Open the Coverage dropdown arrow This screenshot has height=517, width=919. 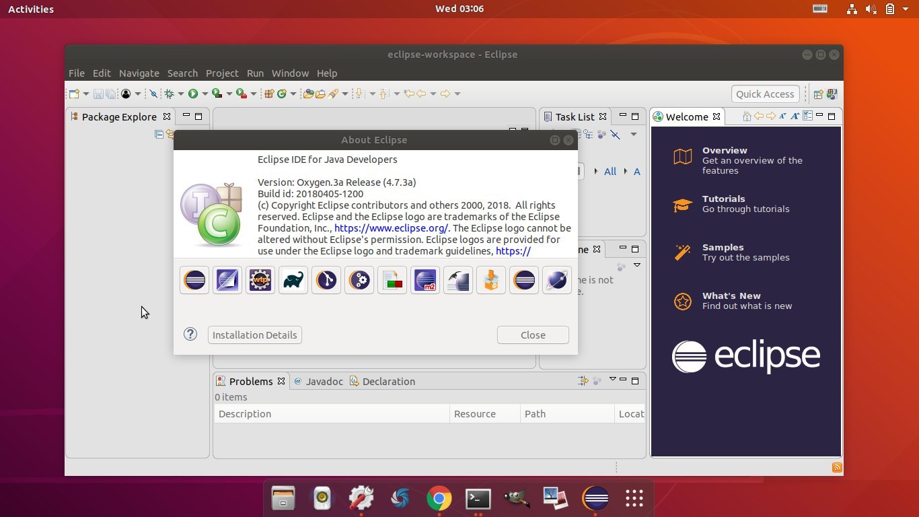[229, 94]
